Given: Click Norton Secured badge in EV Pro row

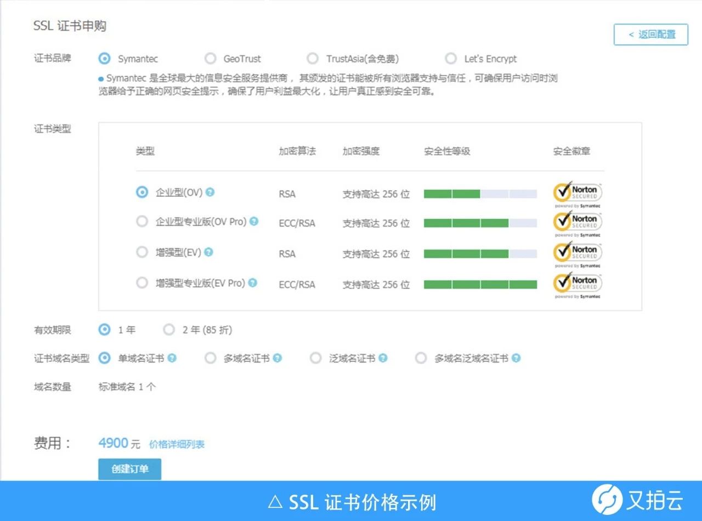Looking at the screenshot, I should (578, 285).
